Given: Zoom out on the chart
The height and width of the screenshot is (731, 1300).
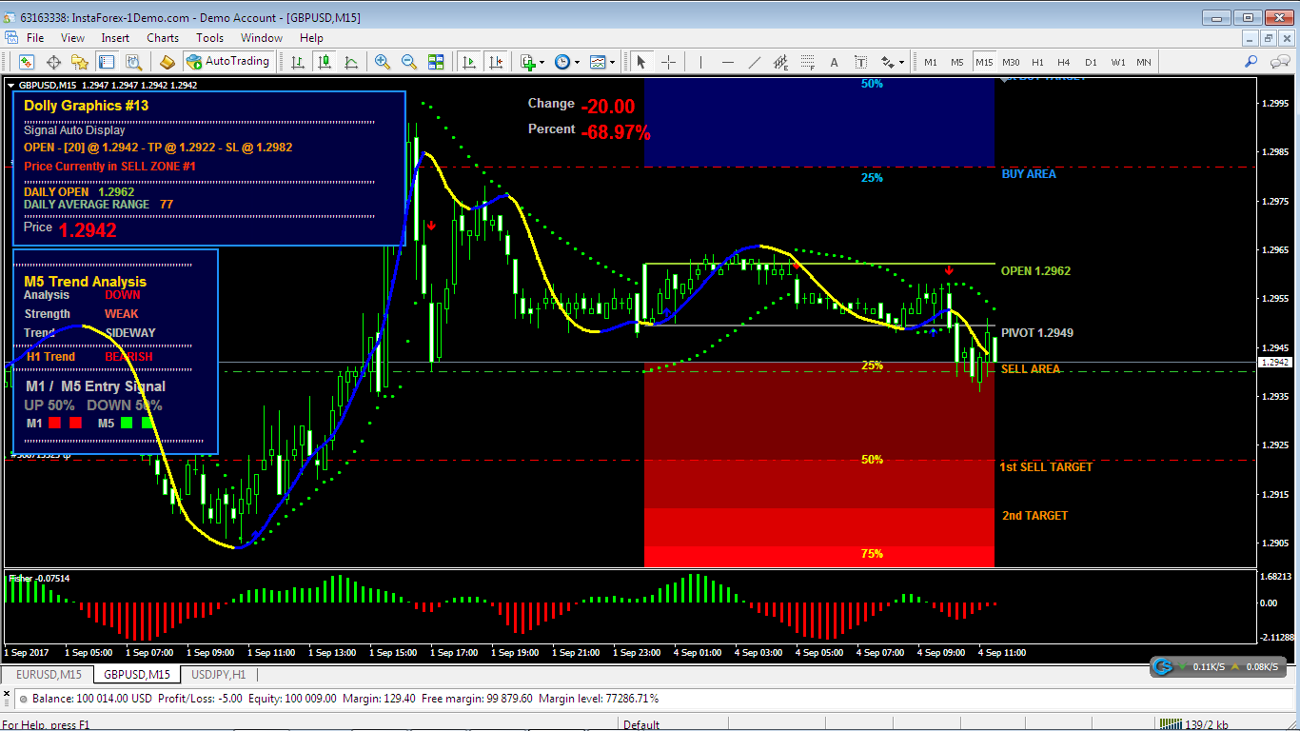Looking at the screenshot, I should click(409, 62).
